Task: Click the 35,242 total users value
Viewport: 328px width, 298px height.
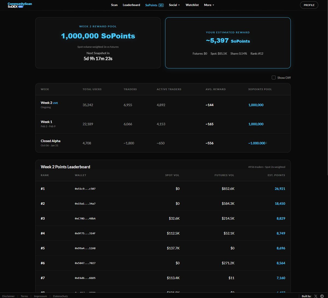Action: 88,105
